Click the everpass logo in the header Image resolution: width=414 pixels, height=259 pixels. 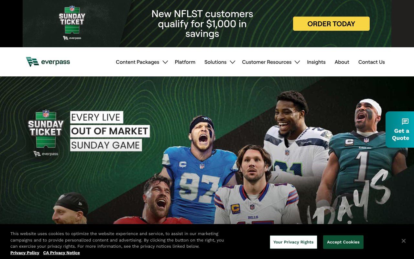pos(48,62)
